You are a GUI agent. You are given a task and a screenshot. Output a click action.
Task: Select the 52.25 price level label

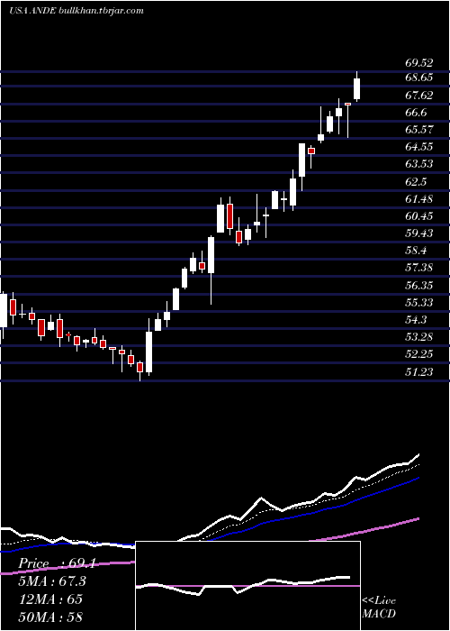pyautogui.click(x=419, y=354)
